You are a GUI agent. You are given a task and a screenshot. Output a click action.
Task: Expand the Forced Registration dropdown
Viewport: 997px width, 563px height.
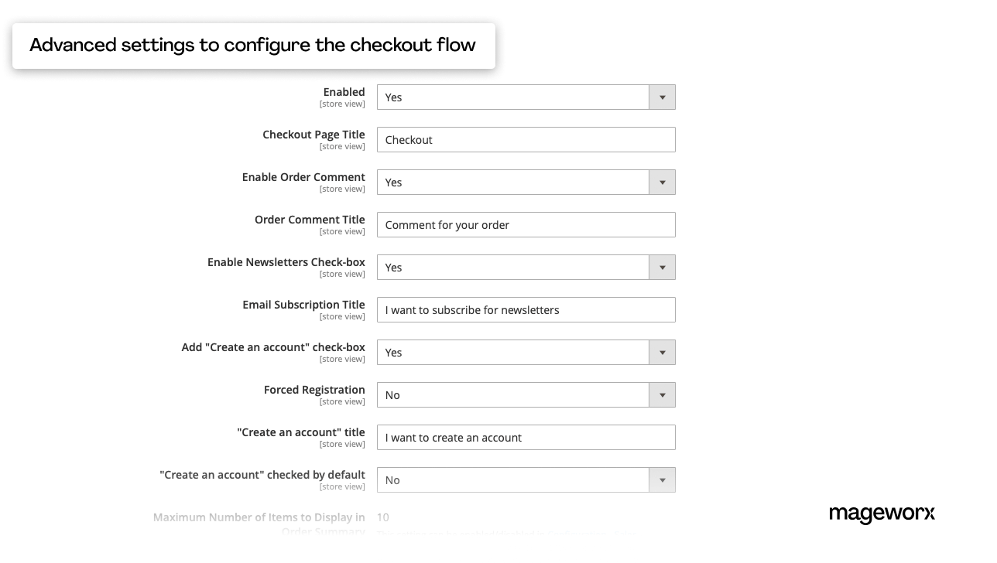pos(662,394)
